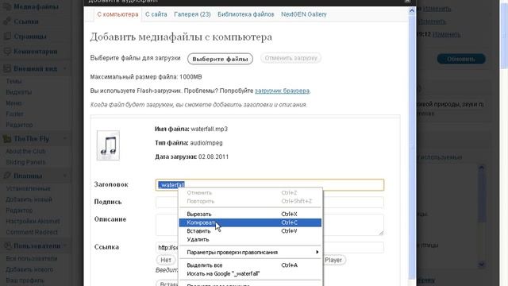Open Установленные plugins link
The image size is (508, 286).
[29, 188]
